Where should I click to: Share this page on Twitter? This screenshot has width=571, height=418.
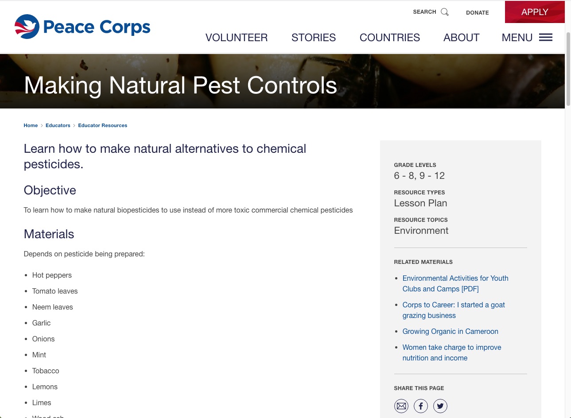[440, 406]
